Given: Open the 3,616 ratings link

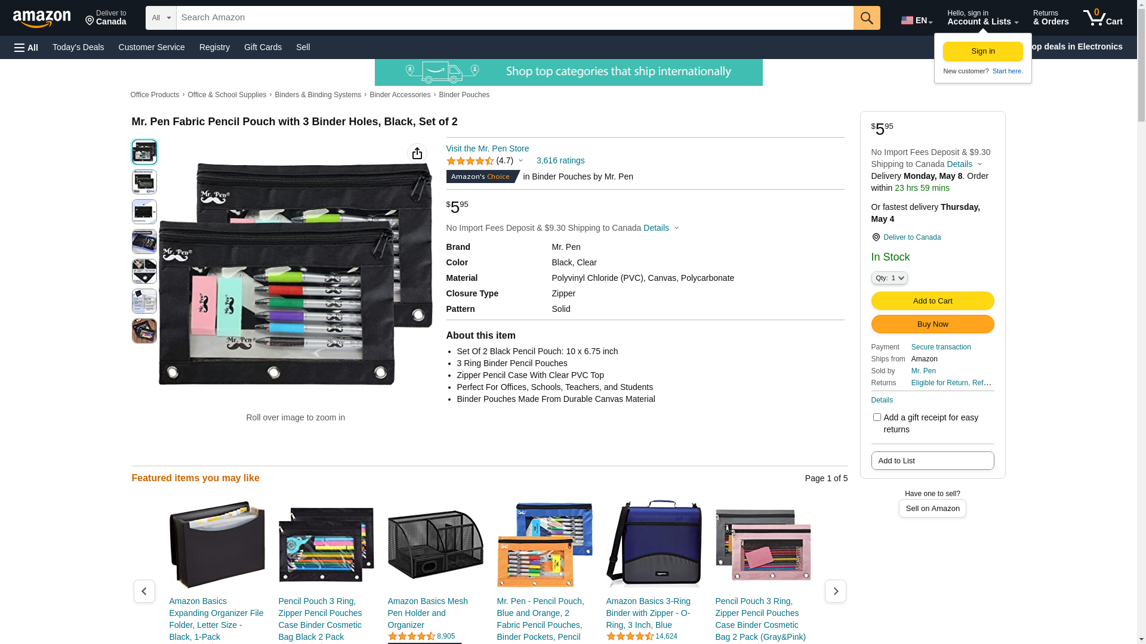Looking at the screenshot, I should point(560,160).
